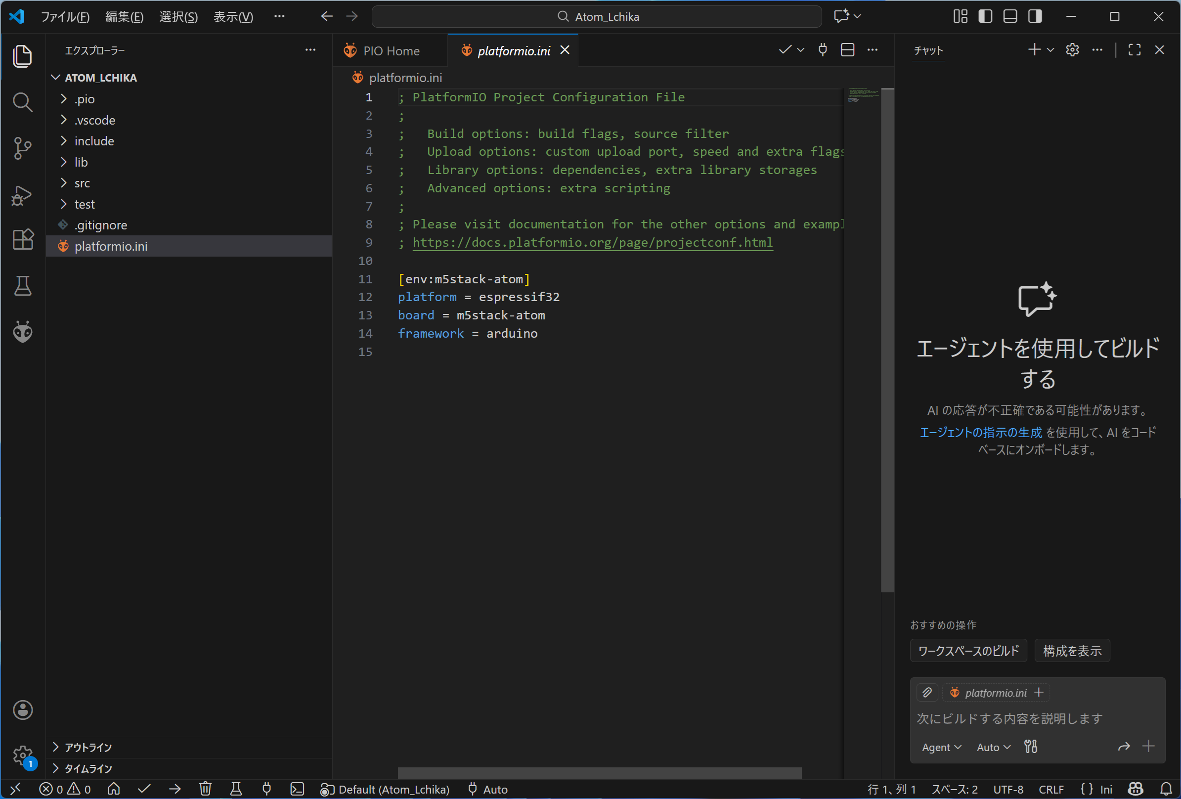
Task: Switch to the PIO Home tab
Action: 390,51
